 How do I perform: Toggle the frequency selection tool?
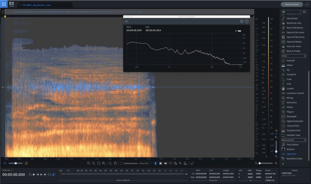[x=166, y=163]
